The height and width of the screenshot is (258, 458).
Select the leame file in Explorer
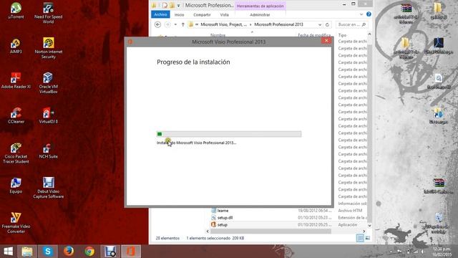pos(223,211)
